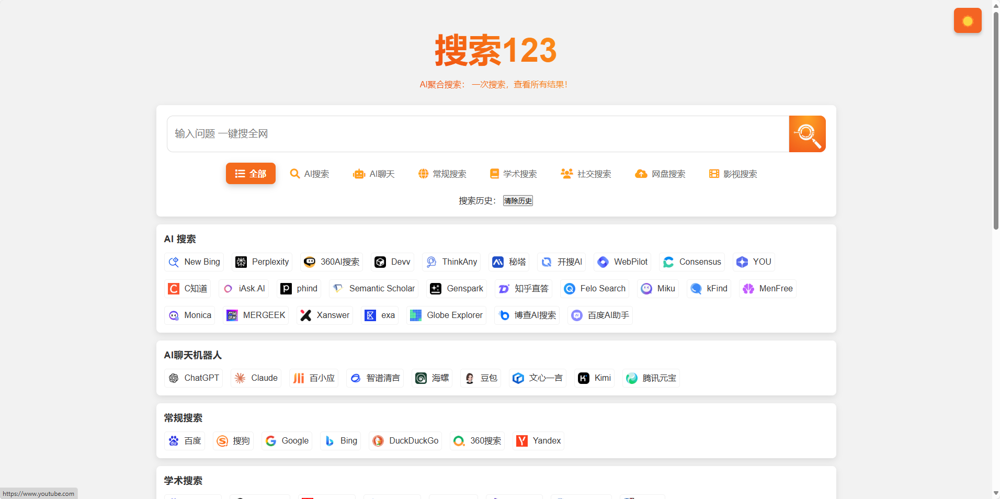Click the Devv icon
The width and height of the screenshot is (1000, 499).
pyautogui.click(x=380, y=262)
